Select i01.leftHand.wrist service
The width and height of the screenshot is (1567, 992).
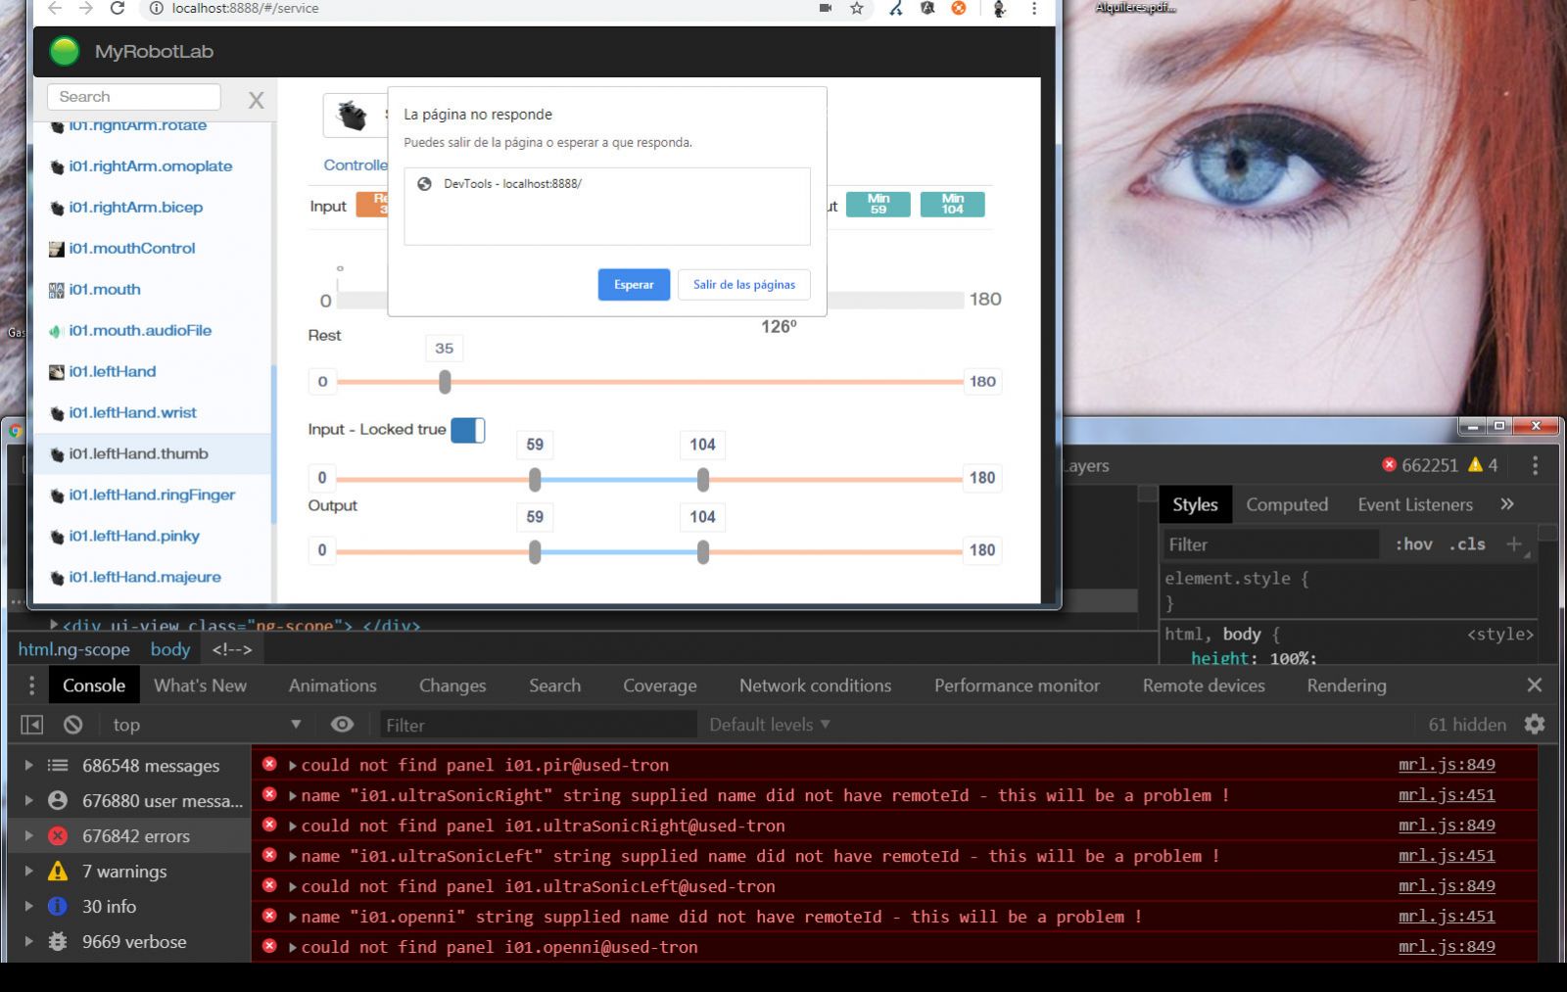[132, 413]
